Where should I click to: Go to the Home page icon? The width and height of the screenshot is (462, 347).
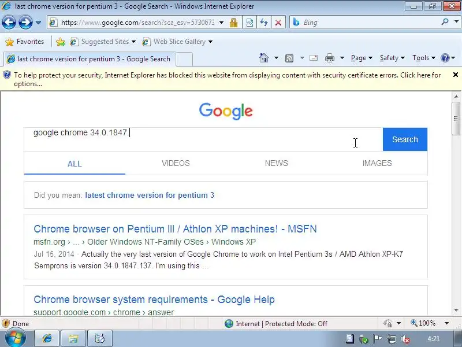pyautogui.click(x=264, y=58)
